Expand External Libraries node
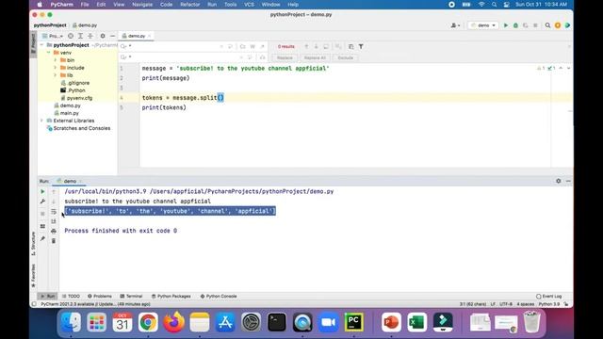 [41, 121]
